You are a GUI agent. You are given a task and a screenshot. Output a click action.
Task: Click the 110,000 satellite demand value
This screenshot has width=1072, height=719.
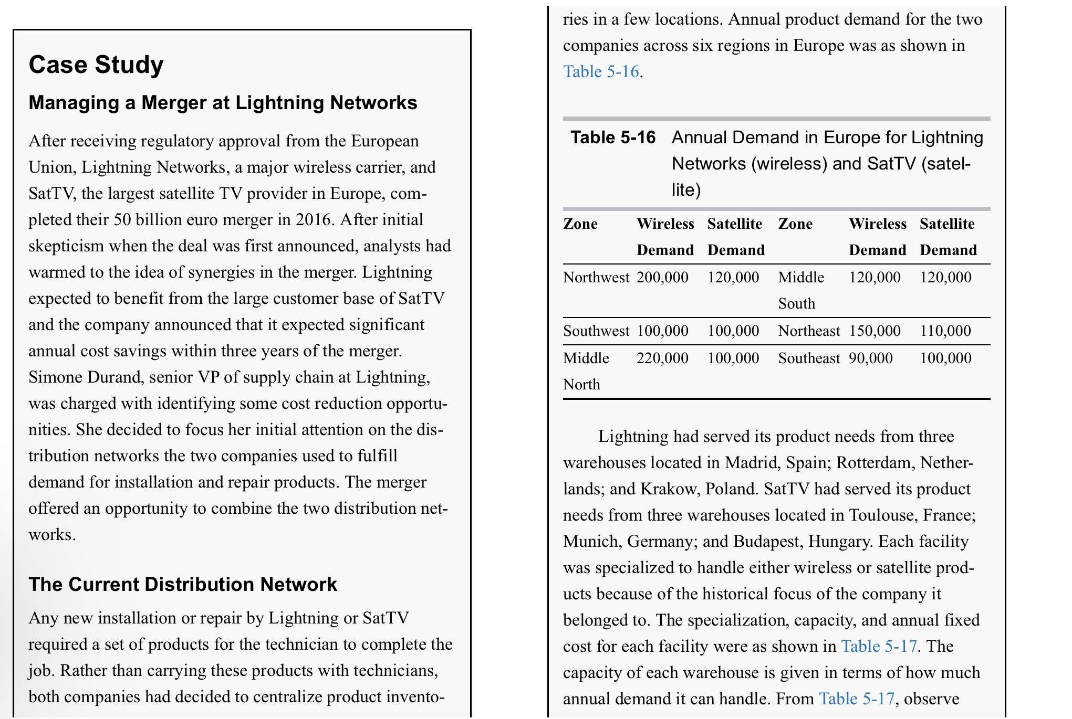(x=945, y=331)
